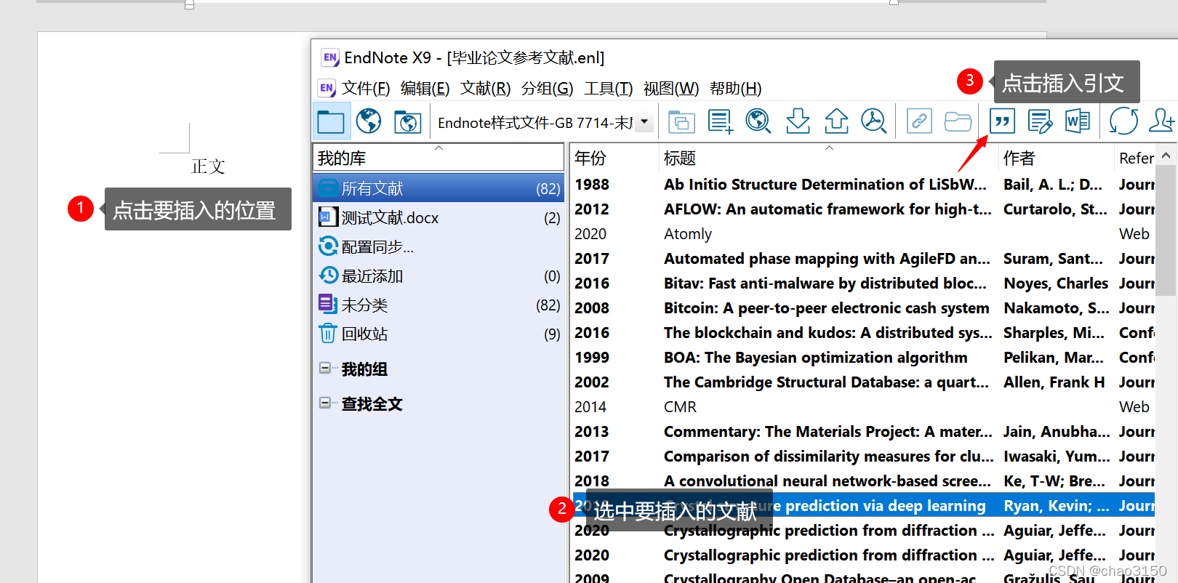Select Local Library Mode folder icon
The image size is (1178, 583).
tap(331, 121)
